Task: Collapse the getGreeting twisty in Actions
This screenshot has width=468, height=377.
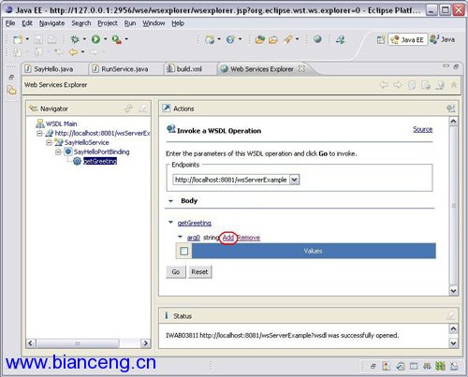Action: 170,223
